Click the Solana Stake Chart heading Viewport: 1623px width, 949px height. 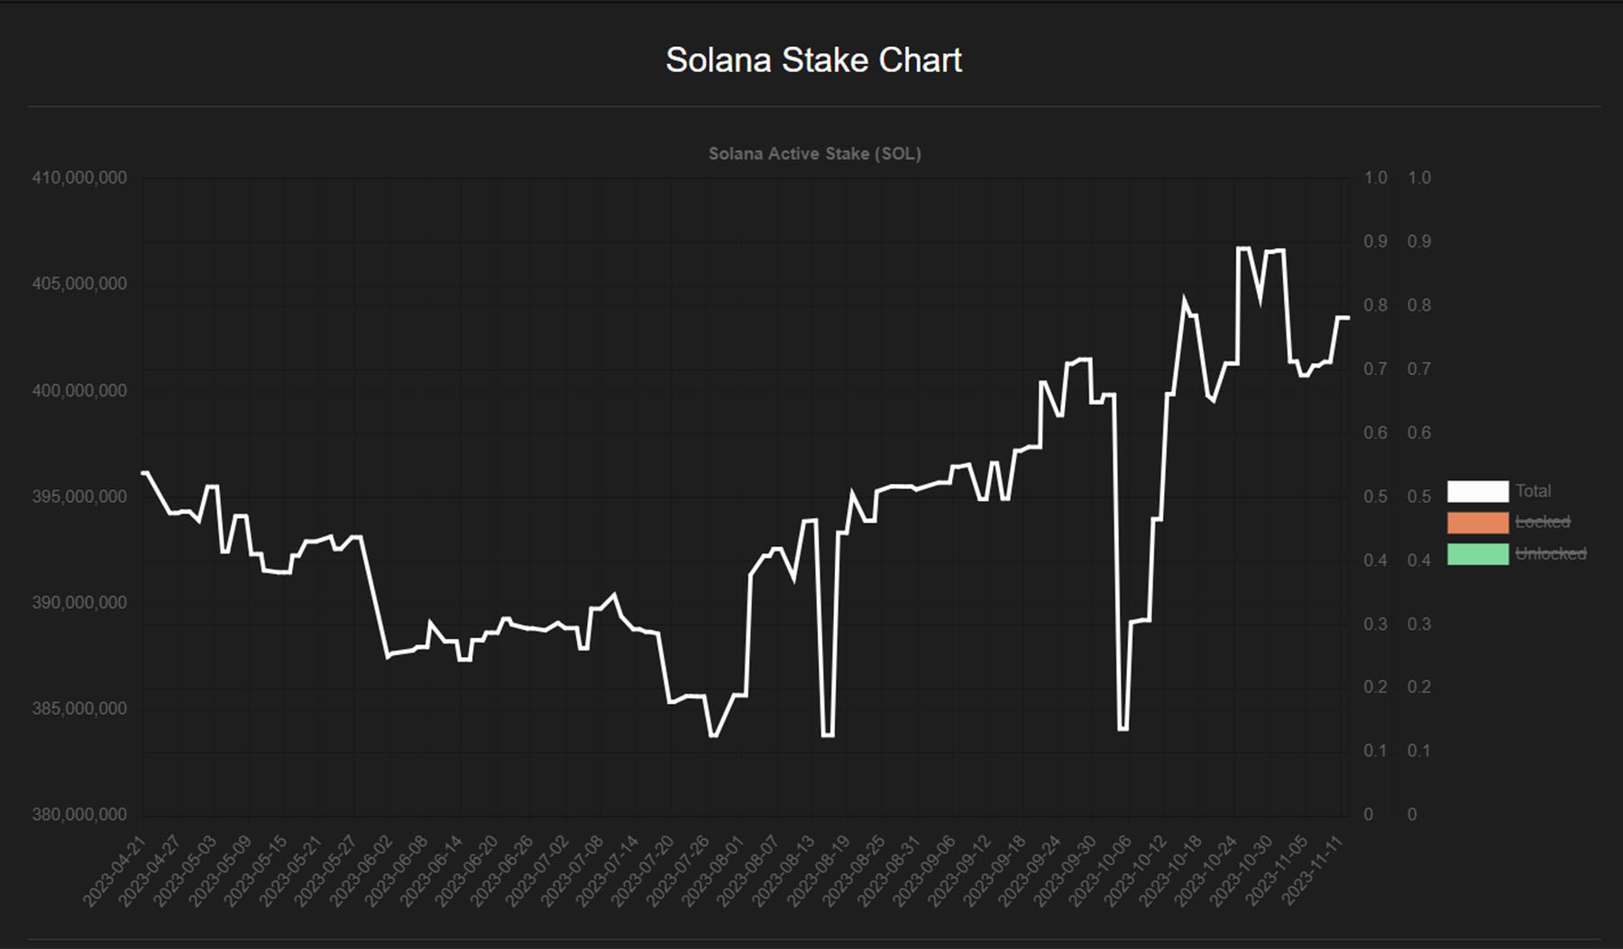click(813, 60)
